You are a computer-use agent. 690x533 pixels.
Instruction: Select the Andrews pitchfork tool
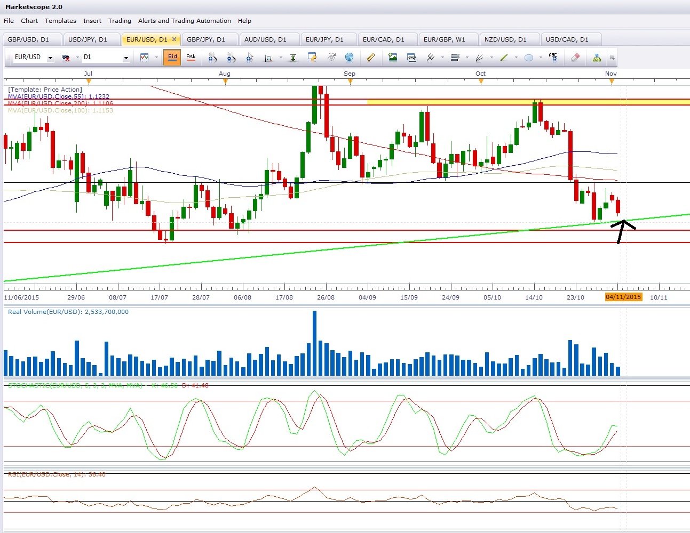pyautogui.click(x=431, y=57)
